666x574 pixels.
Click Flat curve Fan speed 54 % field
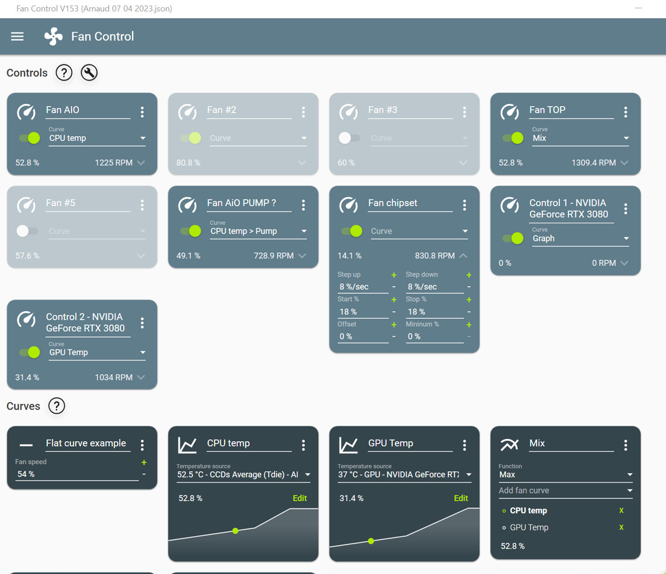(77, 475)
